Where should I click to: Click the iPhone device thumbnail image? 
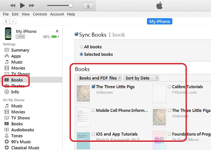tap(8, 34)
